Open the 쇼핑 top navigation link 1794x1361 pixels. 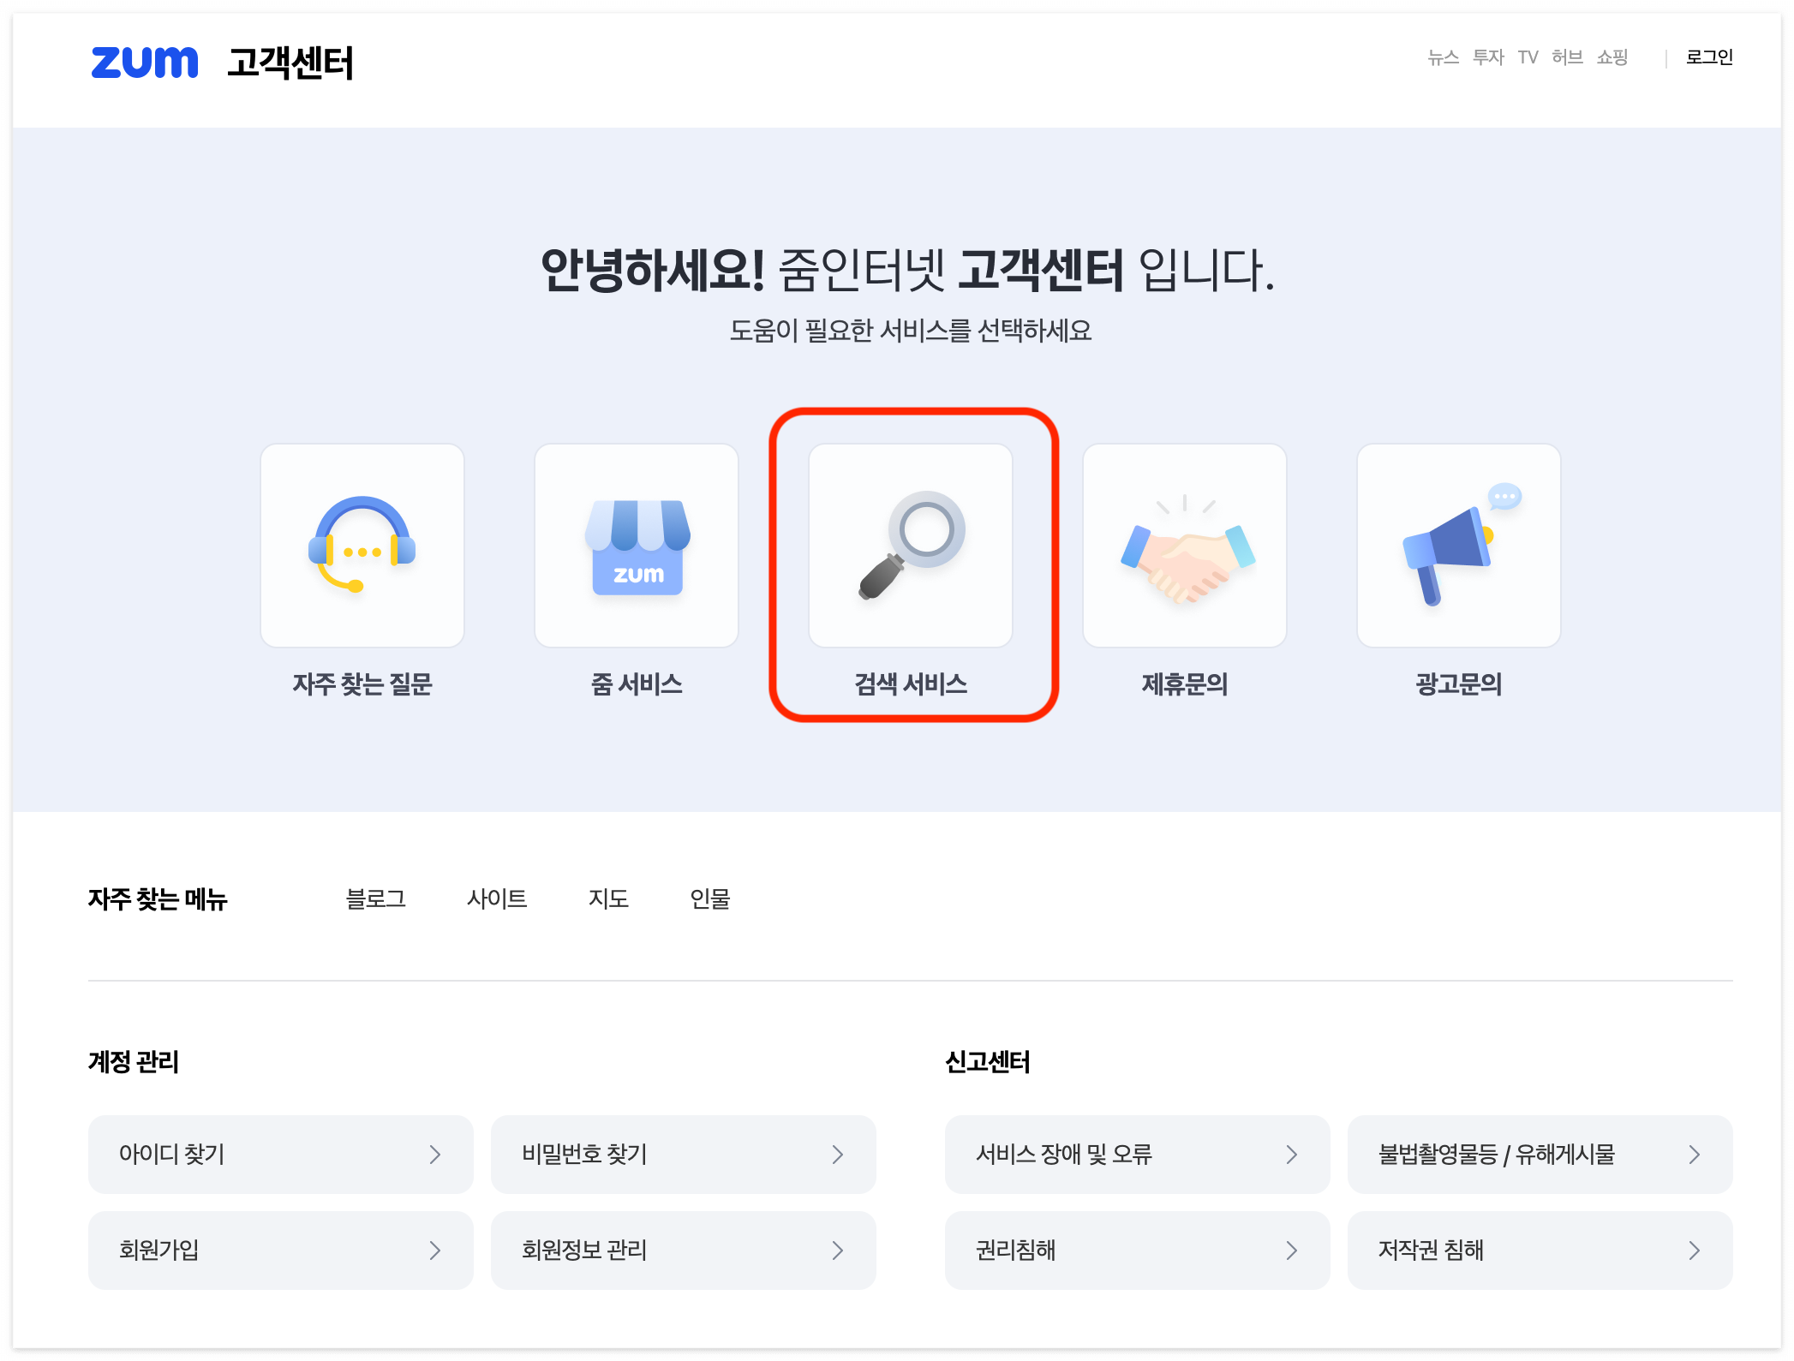(1612, 57)
